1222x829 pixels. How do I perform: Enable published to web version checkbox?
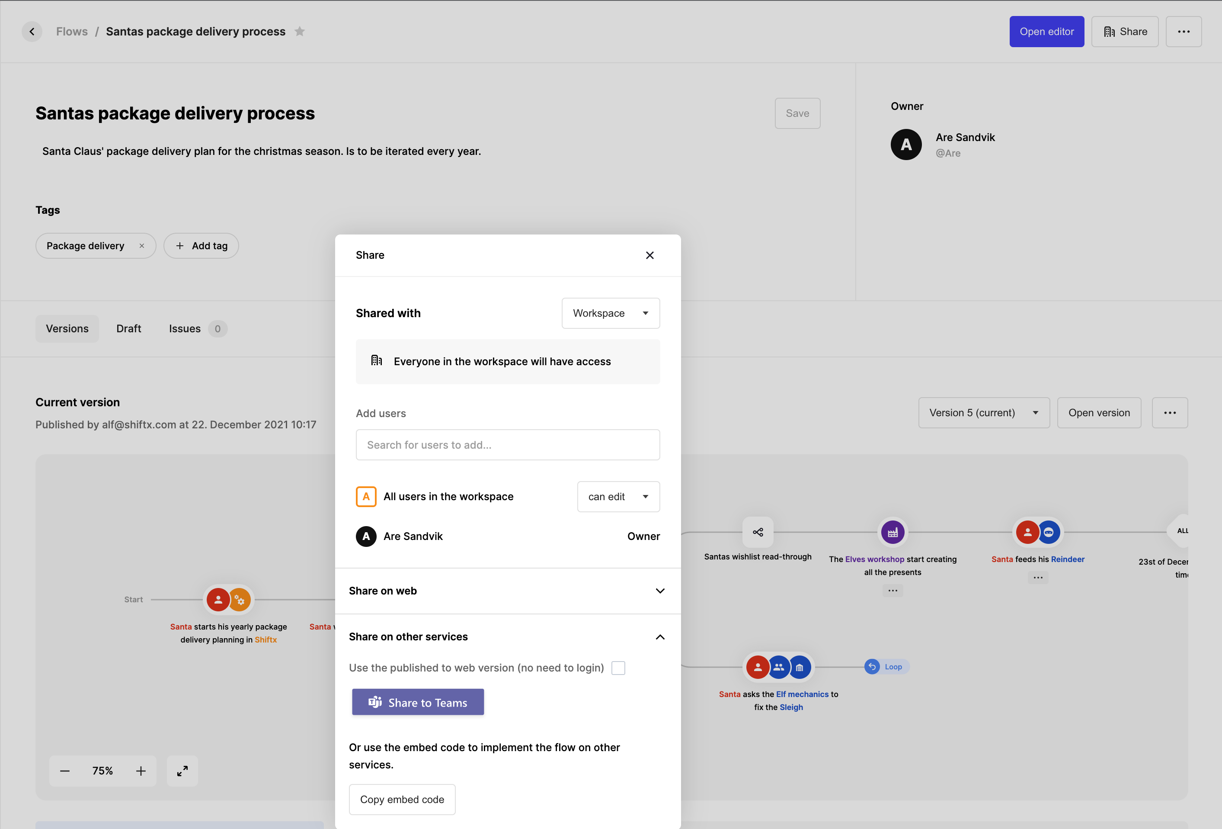point(618,668)
